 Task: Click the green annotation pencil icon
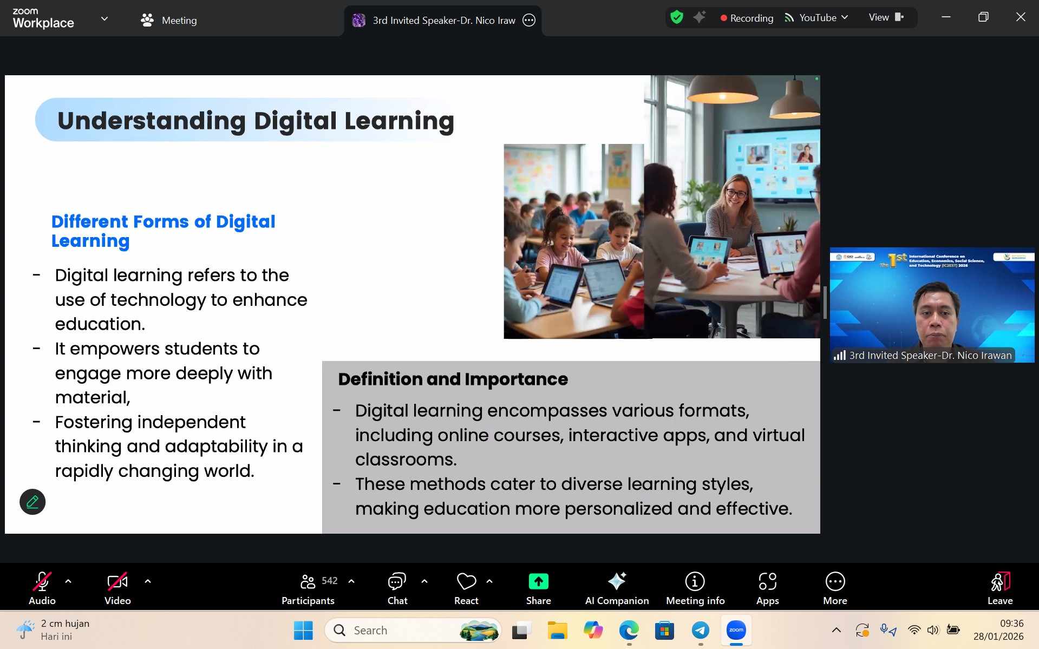(x=32, y=502)
